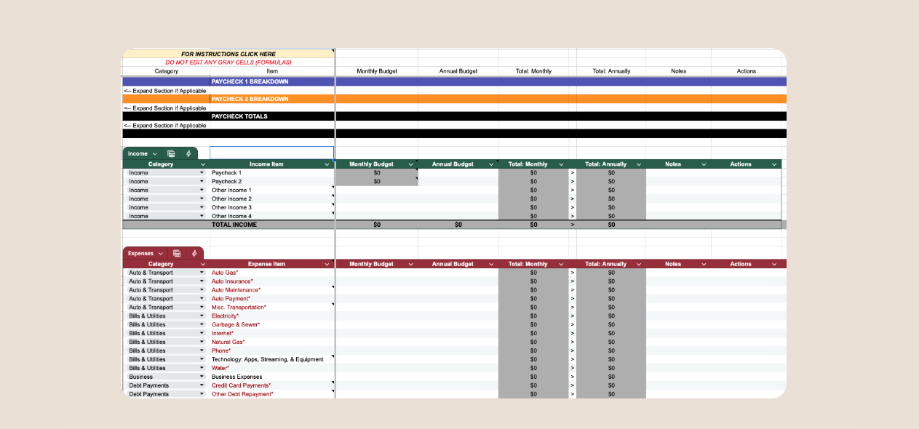Image resolution: width=919 pixels, height=429 pixels.
Task: Click the top Annual Budget column label
Action: 458,71
